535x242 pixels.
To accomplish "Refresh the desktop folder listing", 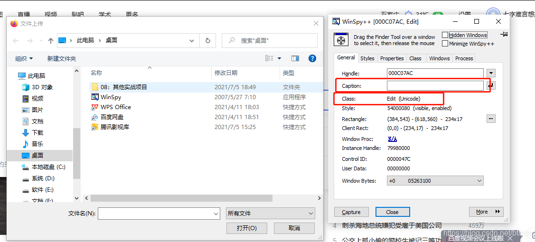I will (208, 40).
